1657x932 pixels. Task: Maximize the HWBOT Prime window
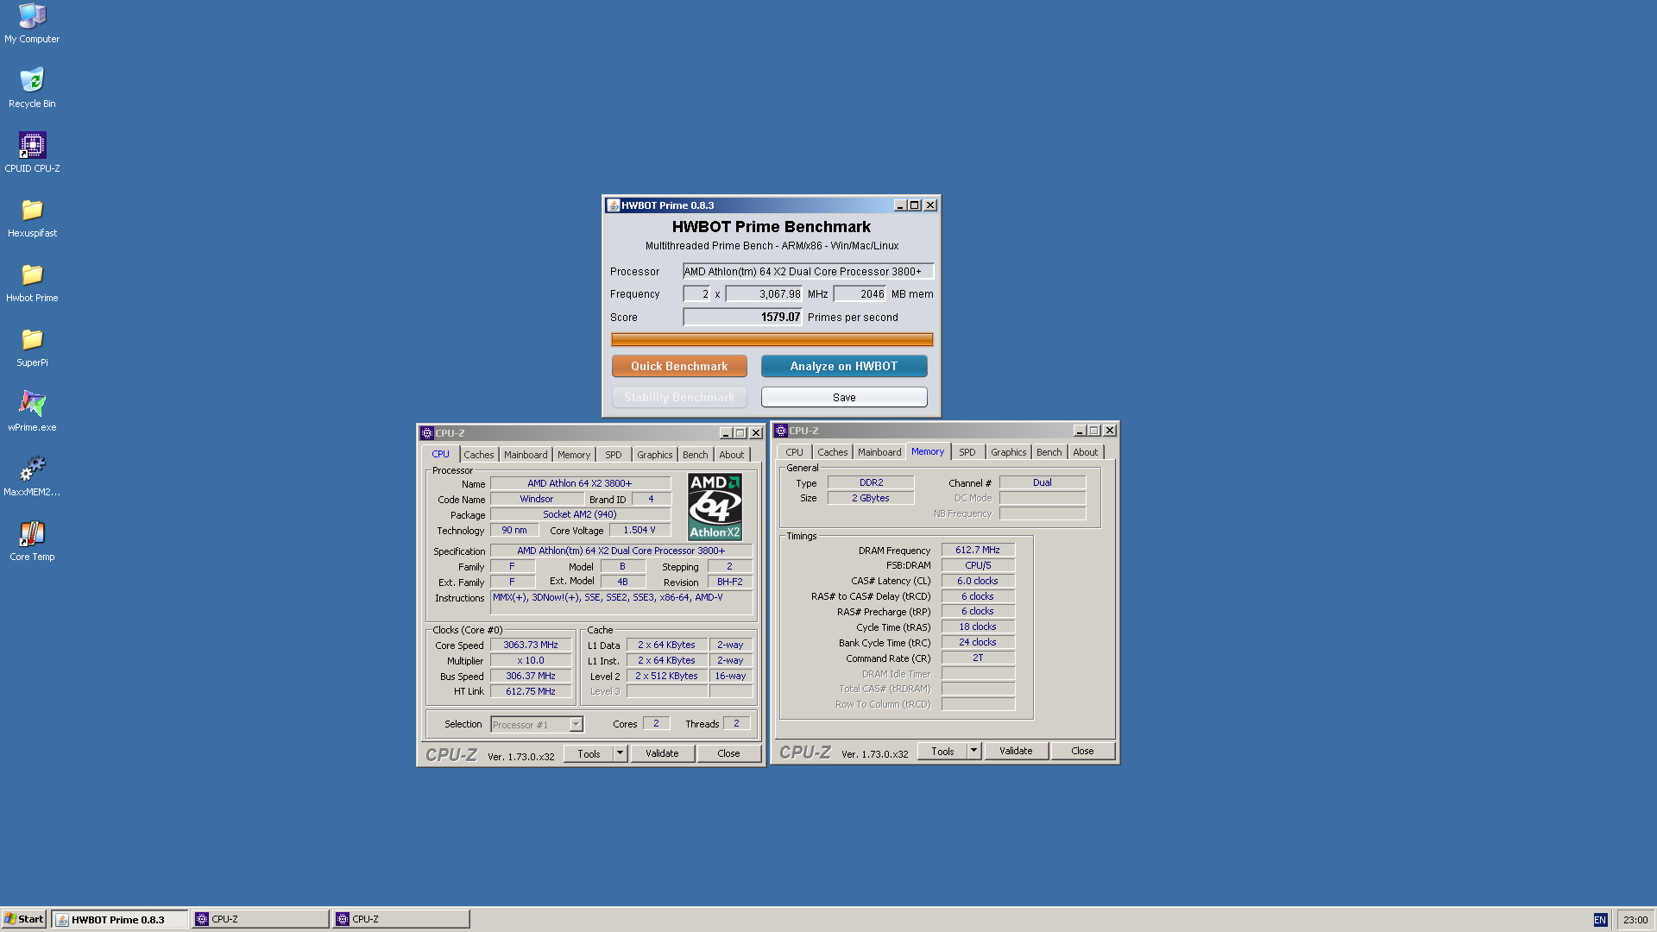[915, 205]
